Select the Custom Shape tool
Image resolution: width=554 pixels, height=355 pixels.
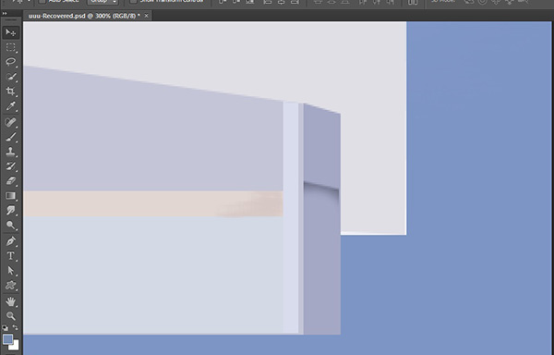click(10, 286)
